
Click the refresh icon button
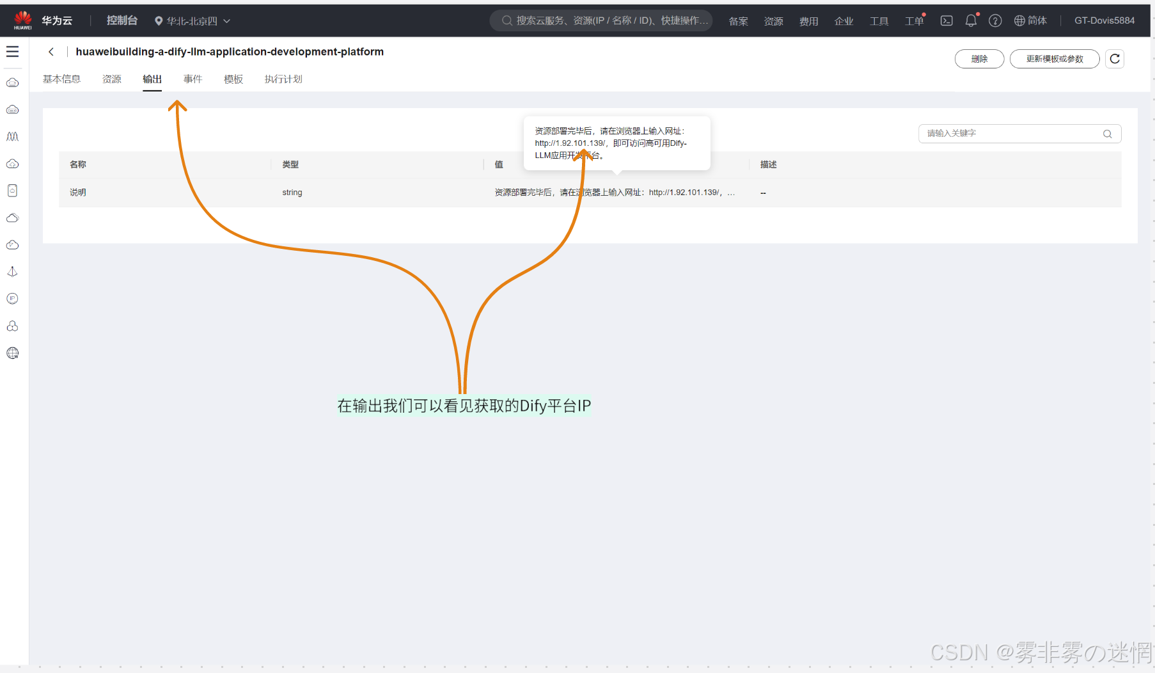tap(1115, 59)
